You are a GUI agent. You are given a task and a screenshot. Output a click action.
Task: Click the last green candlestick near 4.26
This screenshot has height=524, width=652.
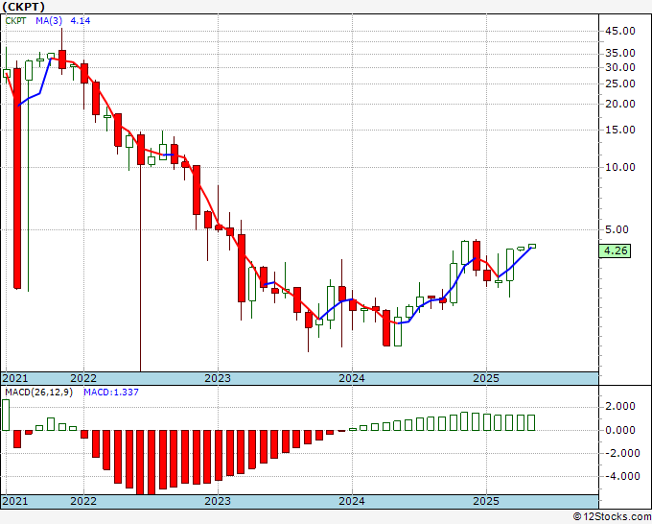[x=532, y=247]
